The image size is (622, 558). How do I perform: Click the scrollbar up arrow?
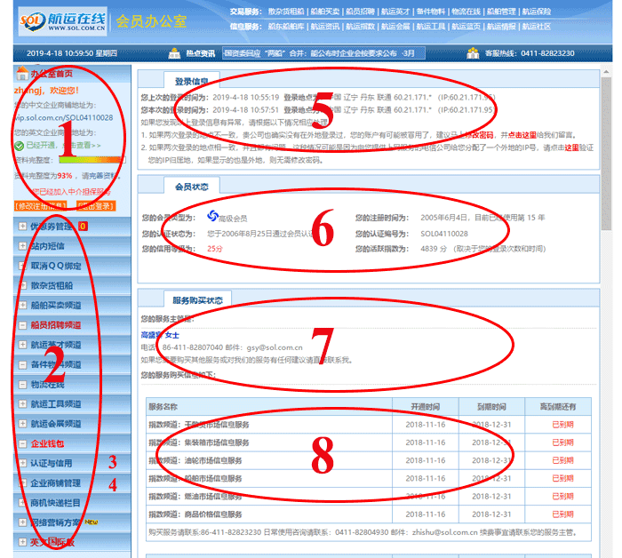[x=606, y=72]
